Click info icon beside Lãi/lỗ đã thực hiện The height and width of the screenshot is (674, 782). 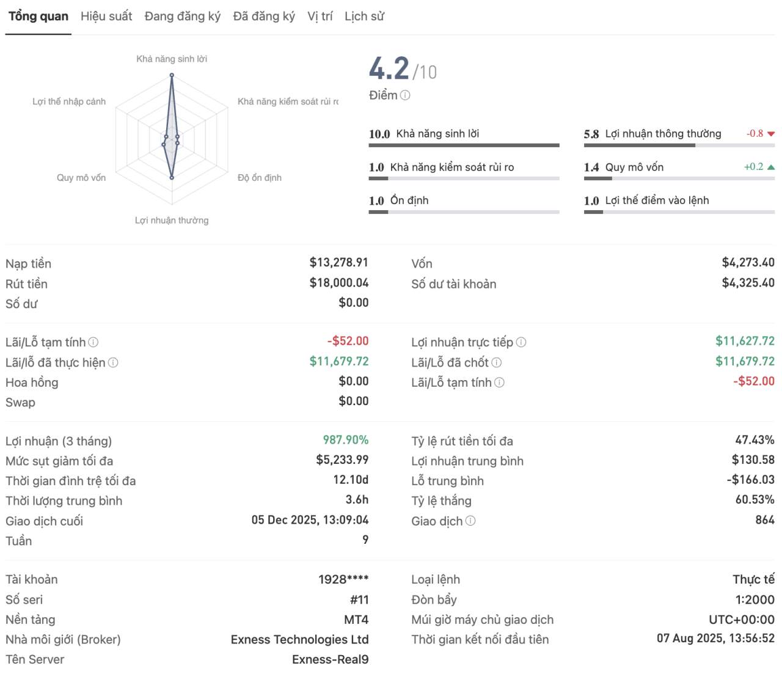[x=113, y=363]
